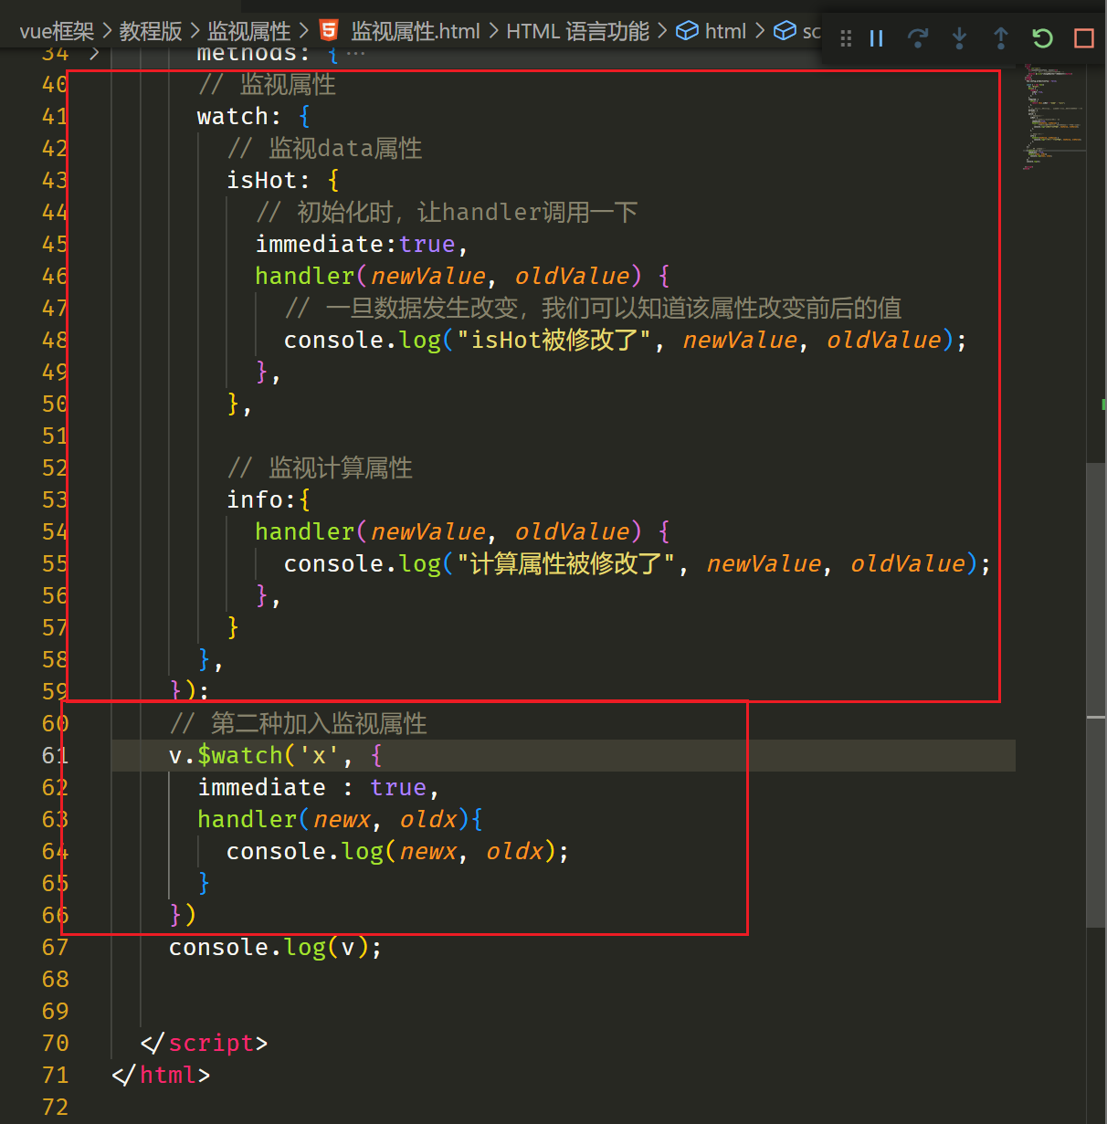
Task: Click the "计算属性被修改了" string
Action: (x=566, y=563)
